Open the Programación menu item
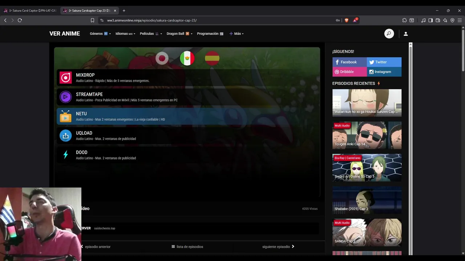 click(210, 34)
